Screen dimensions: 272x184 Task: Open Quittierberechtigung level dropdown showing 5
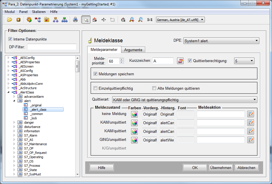(x=244, y=61)
